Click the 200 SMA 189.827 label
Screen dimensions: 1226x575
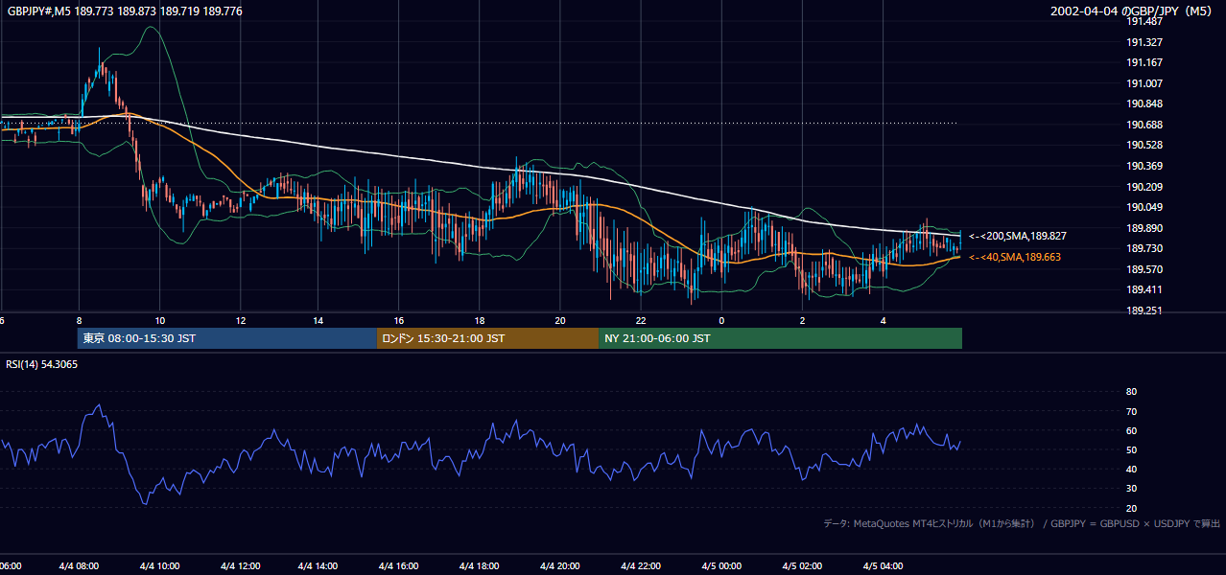[x=1017, y=236]
